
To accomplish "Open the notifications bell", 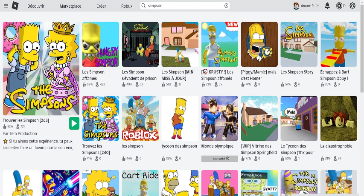I will (327, 6).
